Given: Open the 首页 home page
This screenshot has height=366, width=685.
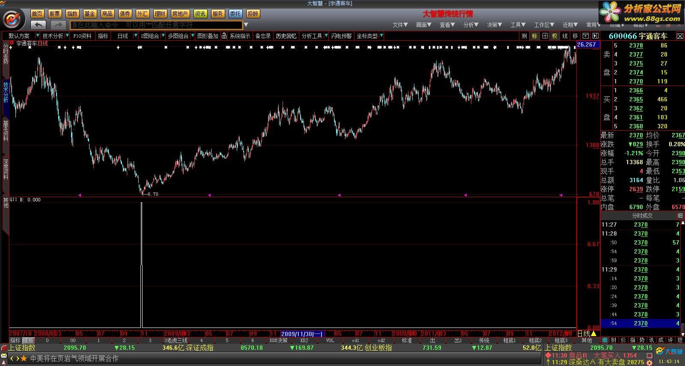Looking at the screenshot, I should click(x=37, y=14).
